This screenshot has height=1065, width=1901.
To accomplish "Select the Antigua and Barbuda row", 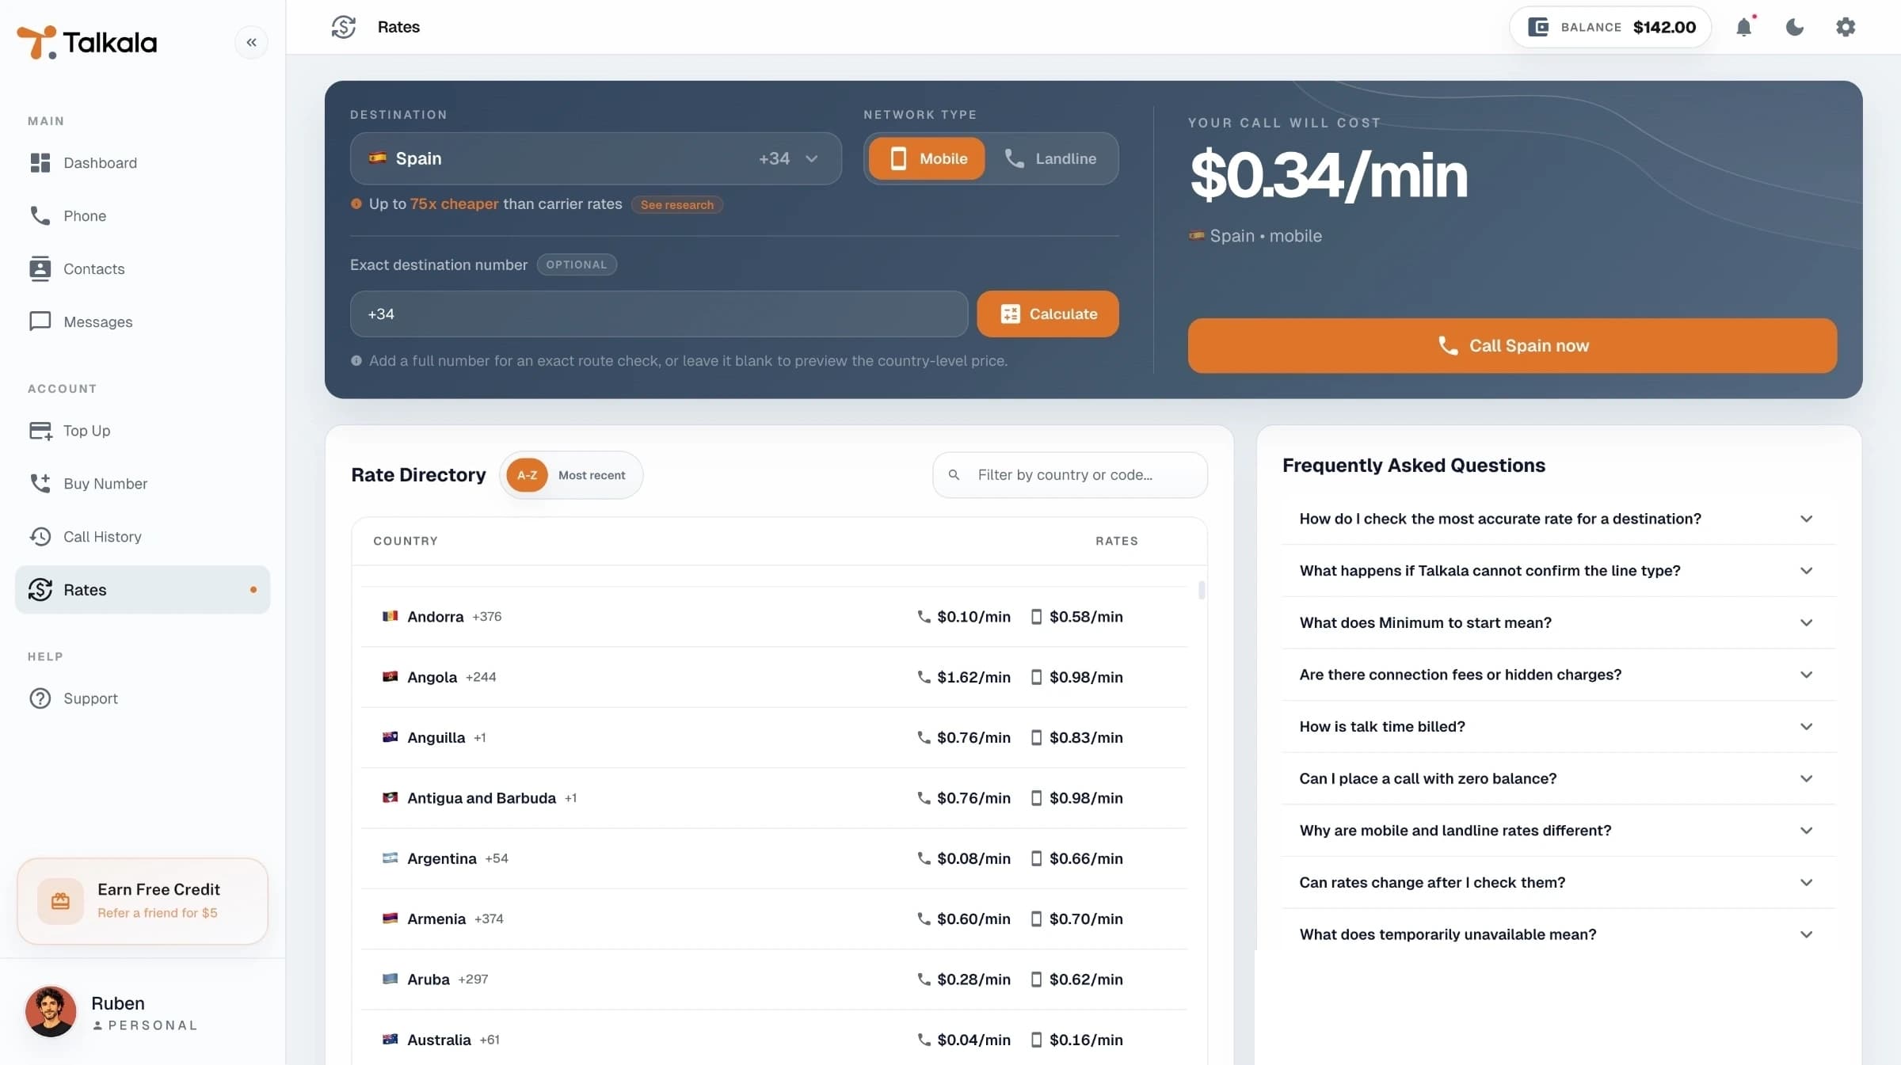I will point(774,797).
